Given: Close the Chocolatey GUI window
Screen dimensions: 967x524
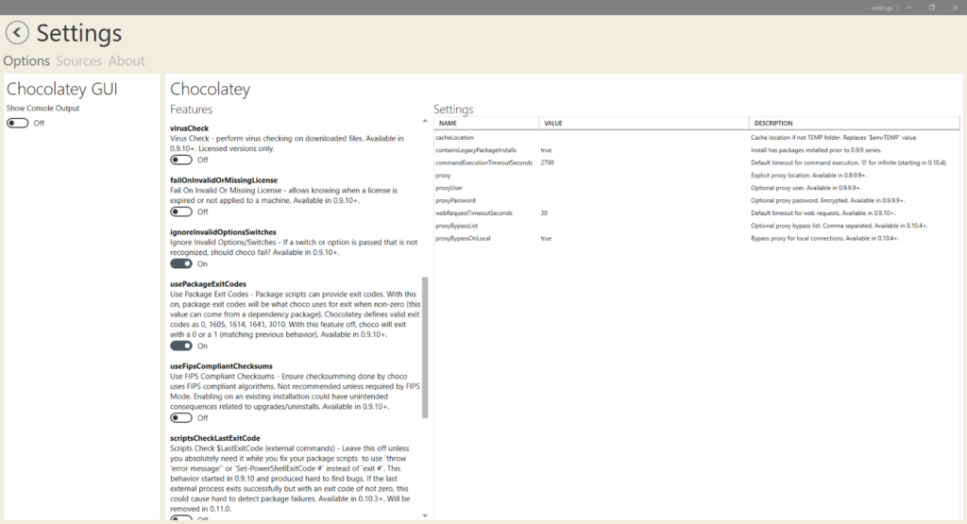Looking at the screenshot, I should [955, 8].
